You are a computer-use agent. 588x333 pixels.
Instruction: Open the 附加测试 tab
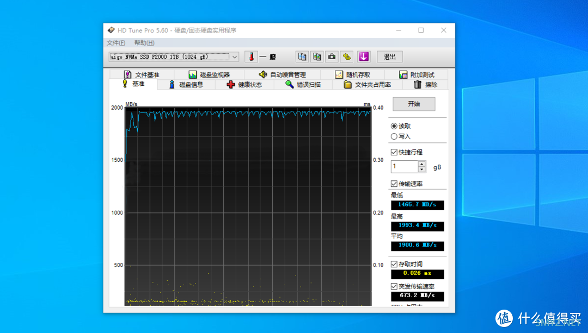(416, 74)
